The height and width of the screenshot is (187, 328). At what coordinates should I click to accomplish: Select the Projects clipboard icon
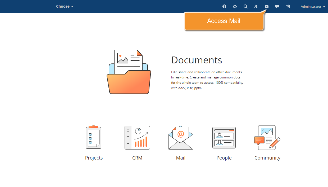coord(94,137)
